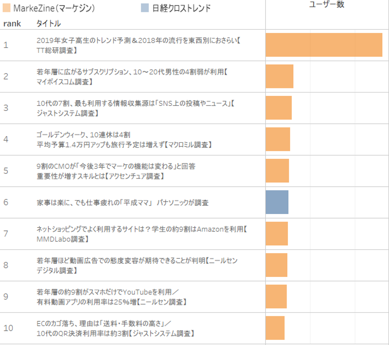The height and width of the screenshot is (345, 389).
Task: Click the orange MarkeZine legend swatch
Action: pos(7,8)
